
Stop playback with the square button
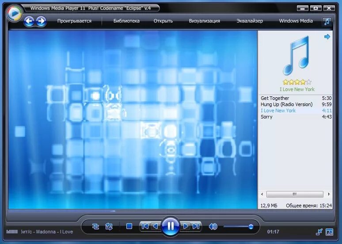tap(129, 226)
